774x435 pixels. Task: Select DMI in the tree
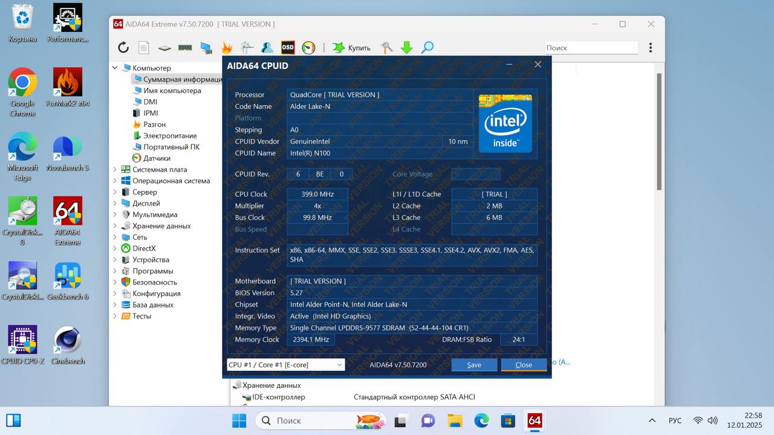[150, 101]
